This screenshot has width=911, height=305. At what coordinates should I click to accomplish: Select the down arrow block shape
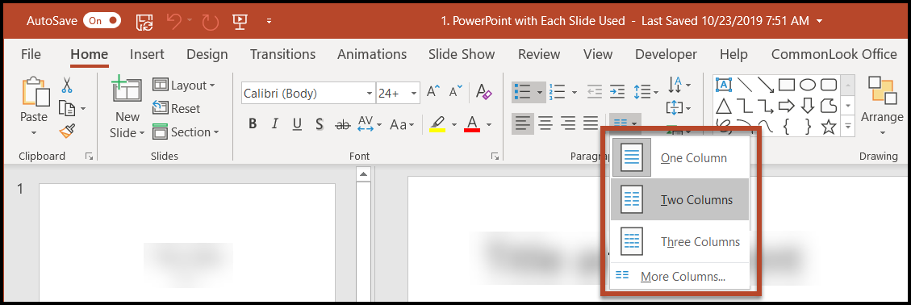point(808,107)
